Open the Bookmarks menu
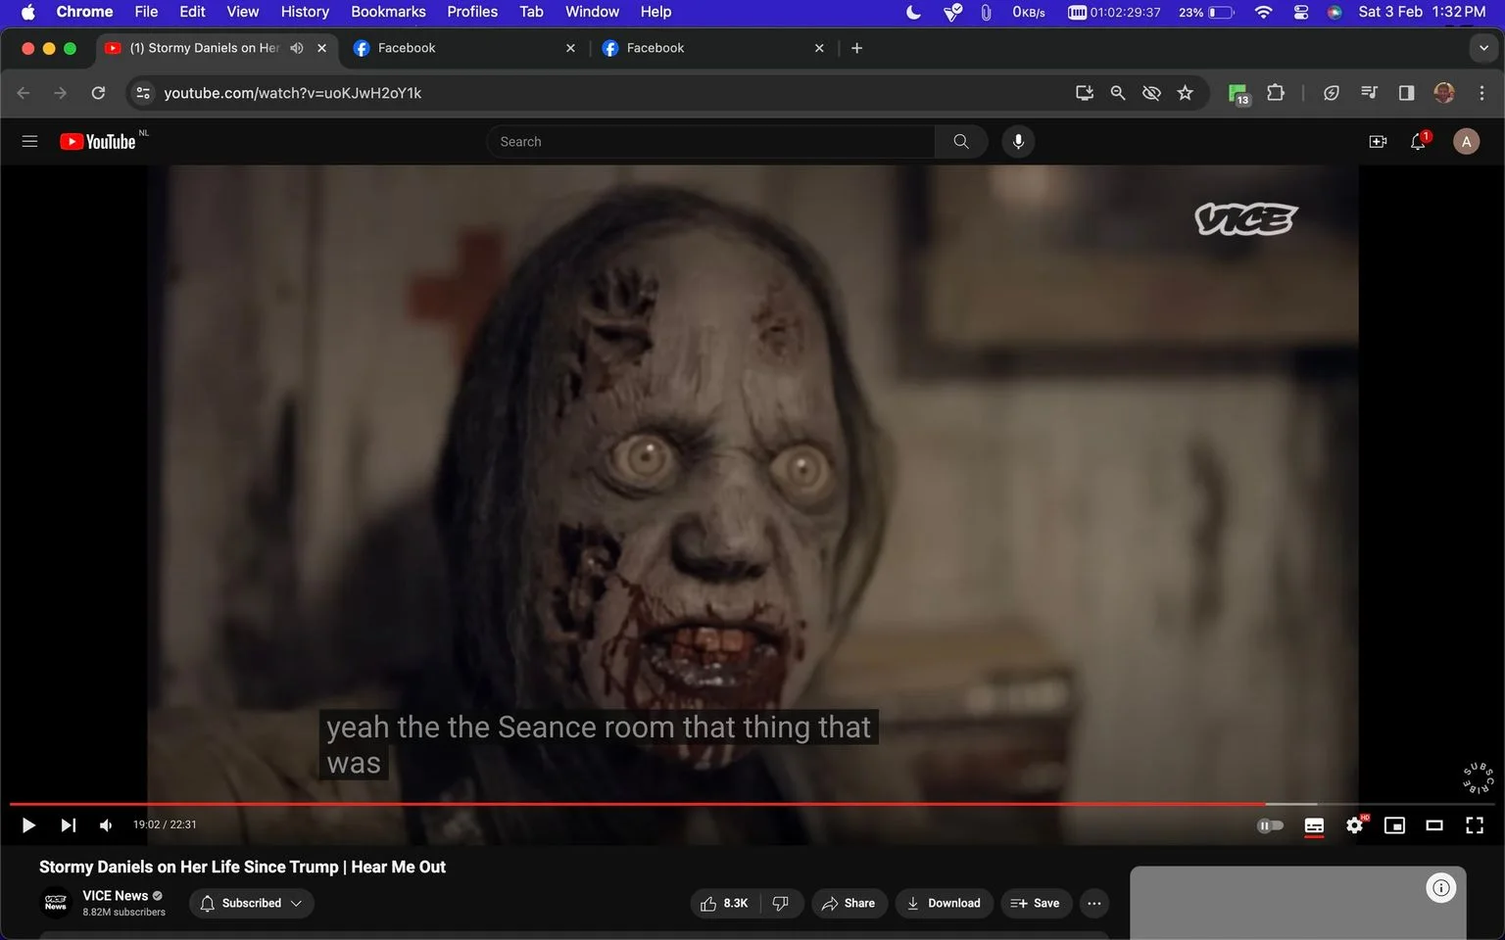The image size is (1505, 940). (388, 12)
